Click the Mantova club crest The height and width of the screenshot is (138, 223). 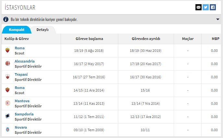coord(7,103)
